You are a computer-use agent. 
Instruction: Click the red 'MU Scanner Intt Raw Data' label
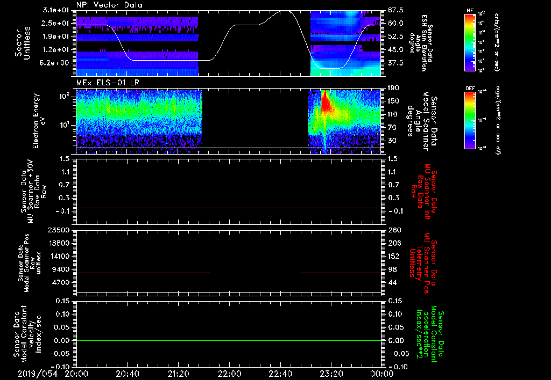click(x=424, y=192)
